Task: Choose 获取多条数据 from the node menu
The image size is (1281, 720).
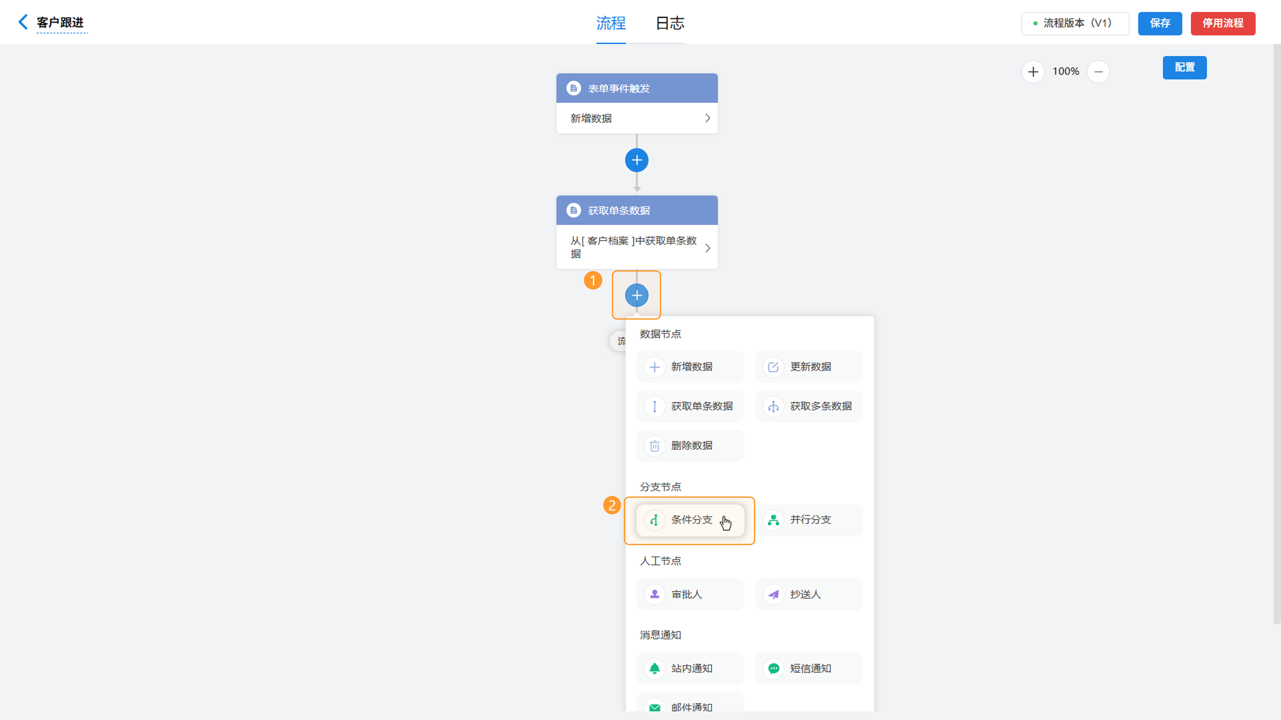Action: click(809, 406)
